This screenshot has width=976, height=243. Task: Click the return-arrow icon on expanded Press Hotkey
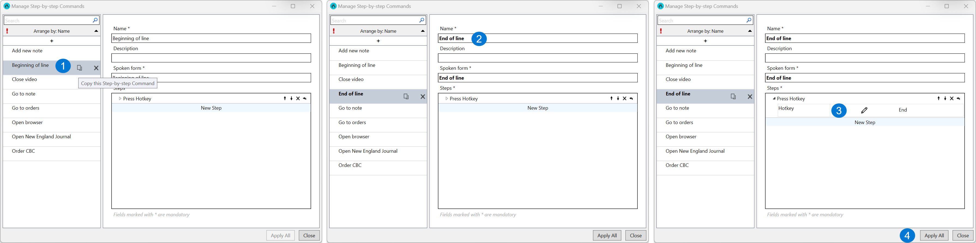pyautogui.click(x=958, y=98)
